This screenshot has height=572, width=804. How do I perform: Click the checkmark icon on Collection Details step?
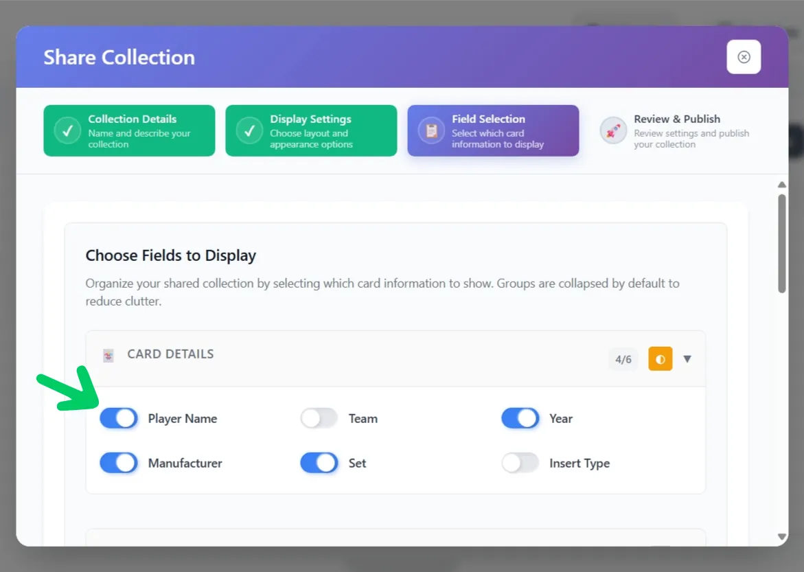[67, 130]
